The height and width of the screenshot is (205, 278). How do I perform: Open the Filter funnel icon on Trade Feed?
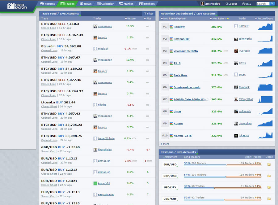[x=145, y=13]
